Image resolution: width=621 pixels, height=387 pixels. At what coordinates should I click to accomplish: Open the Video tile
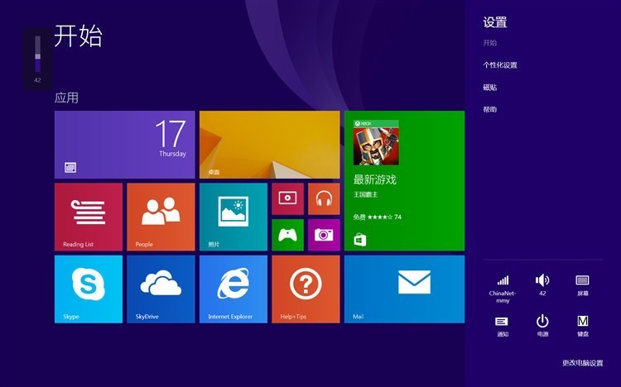288,198
